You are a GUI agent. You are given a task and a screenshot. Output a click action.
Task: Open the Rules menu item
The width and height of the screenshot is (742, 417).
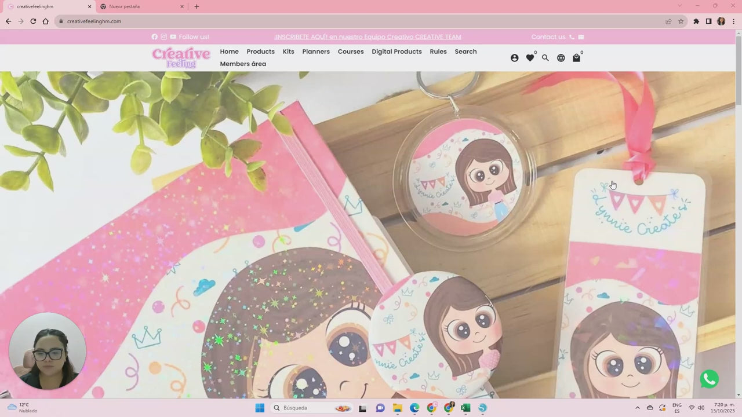tap(438, 52)
